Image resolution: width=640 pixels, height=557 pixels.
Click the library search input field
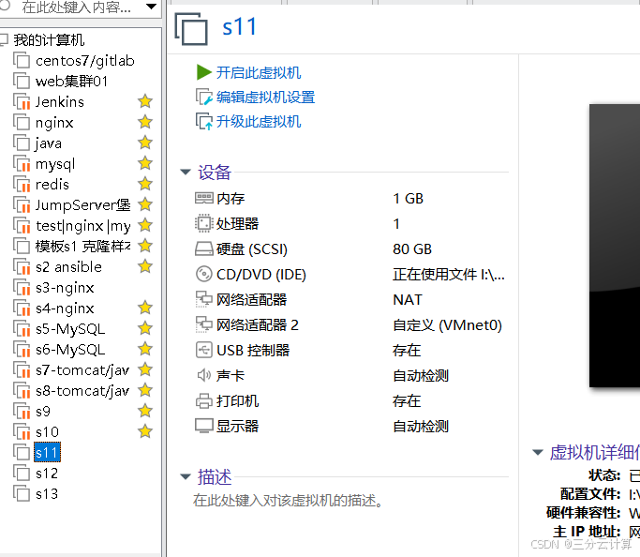pos(78,7)
